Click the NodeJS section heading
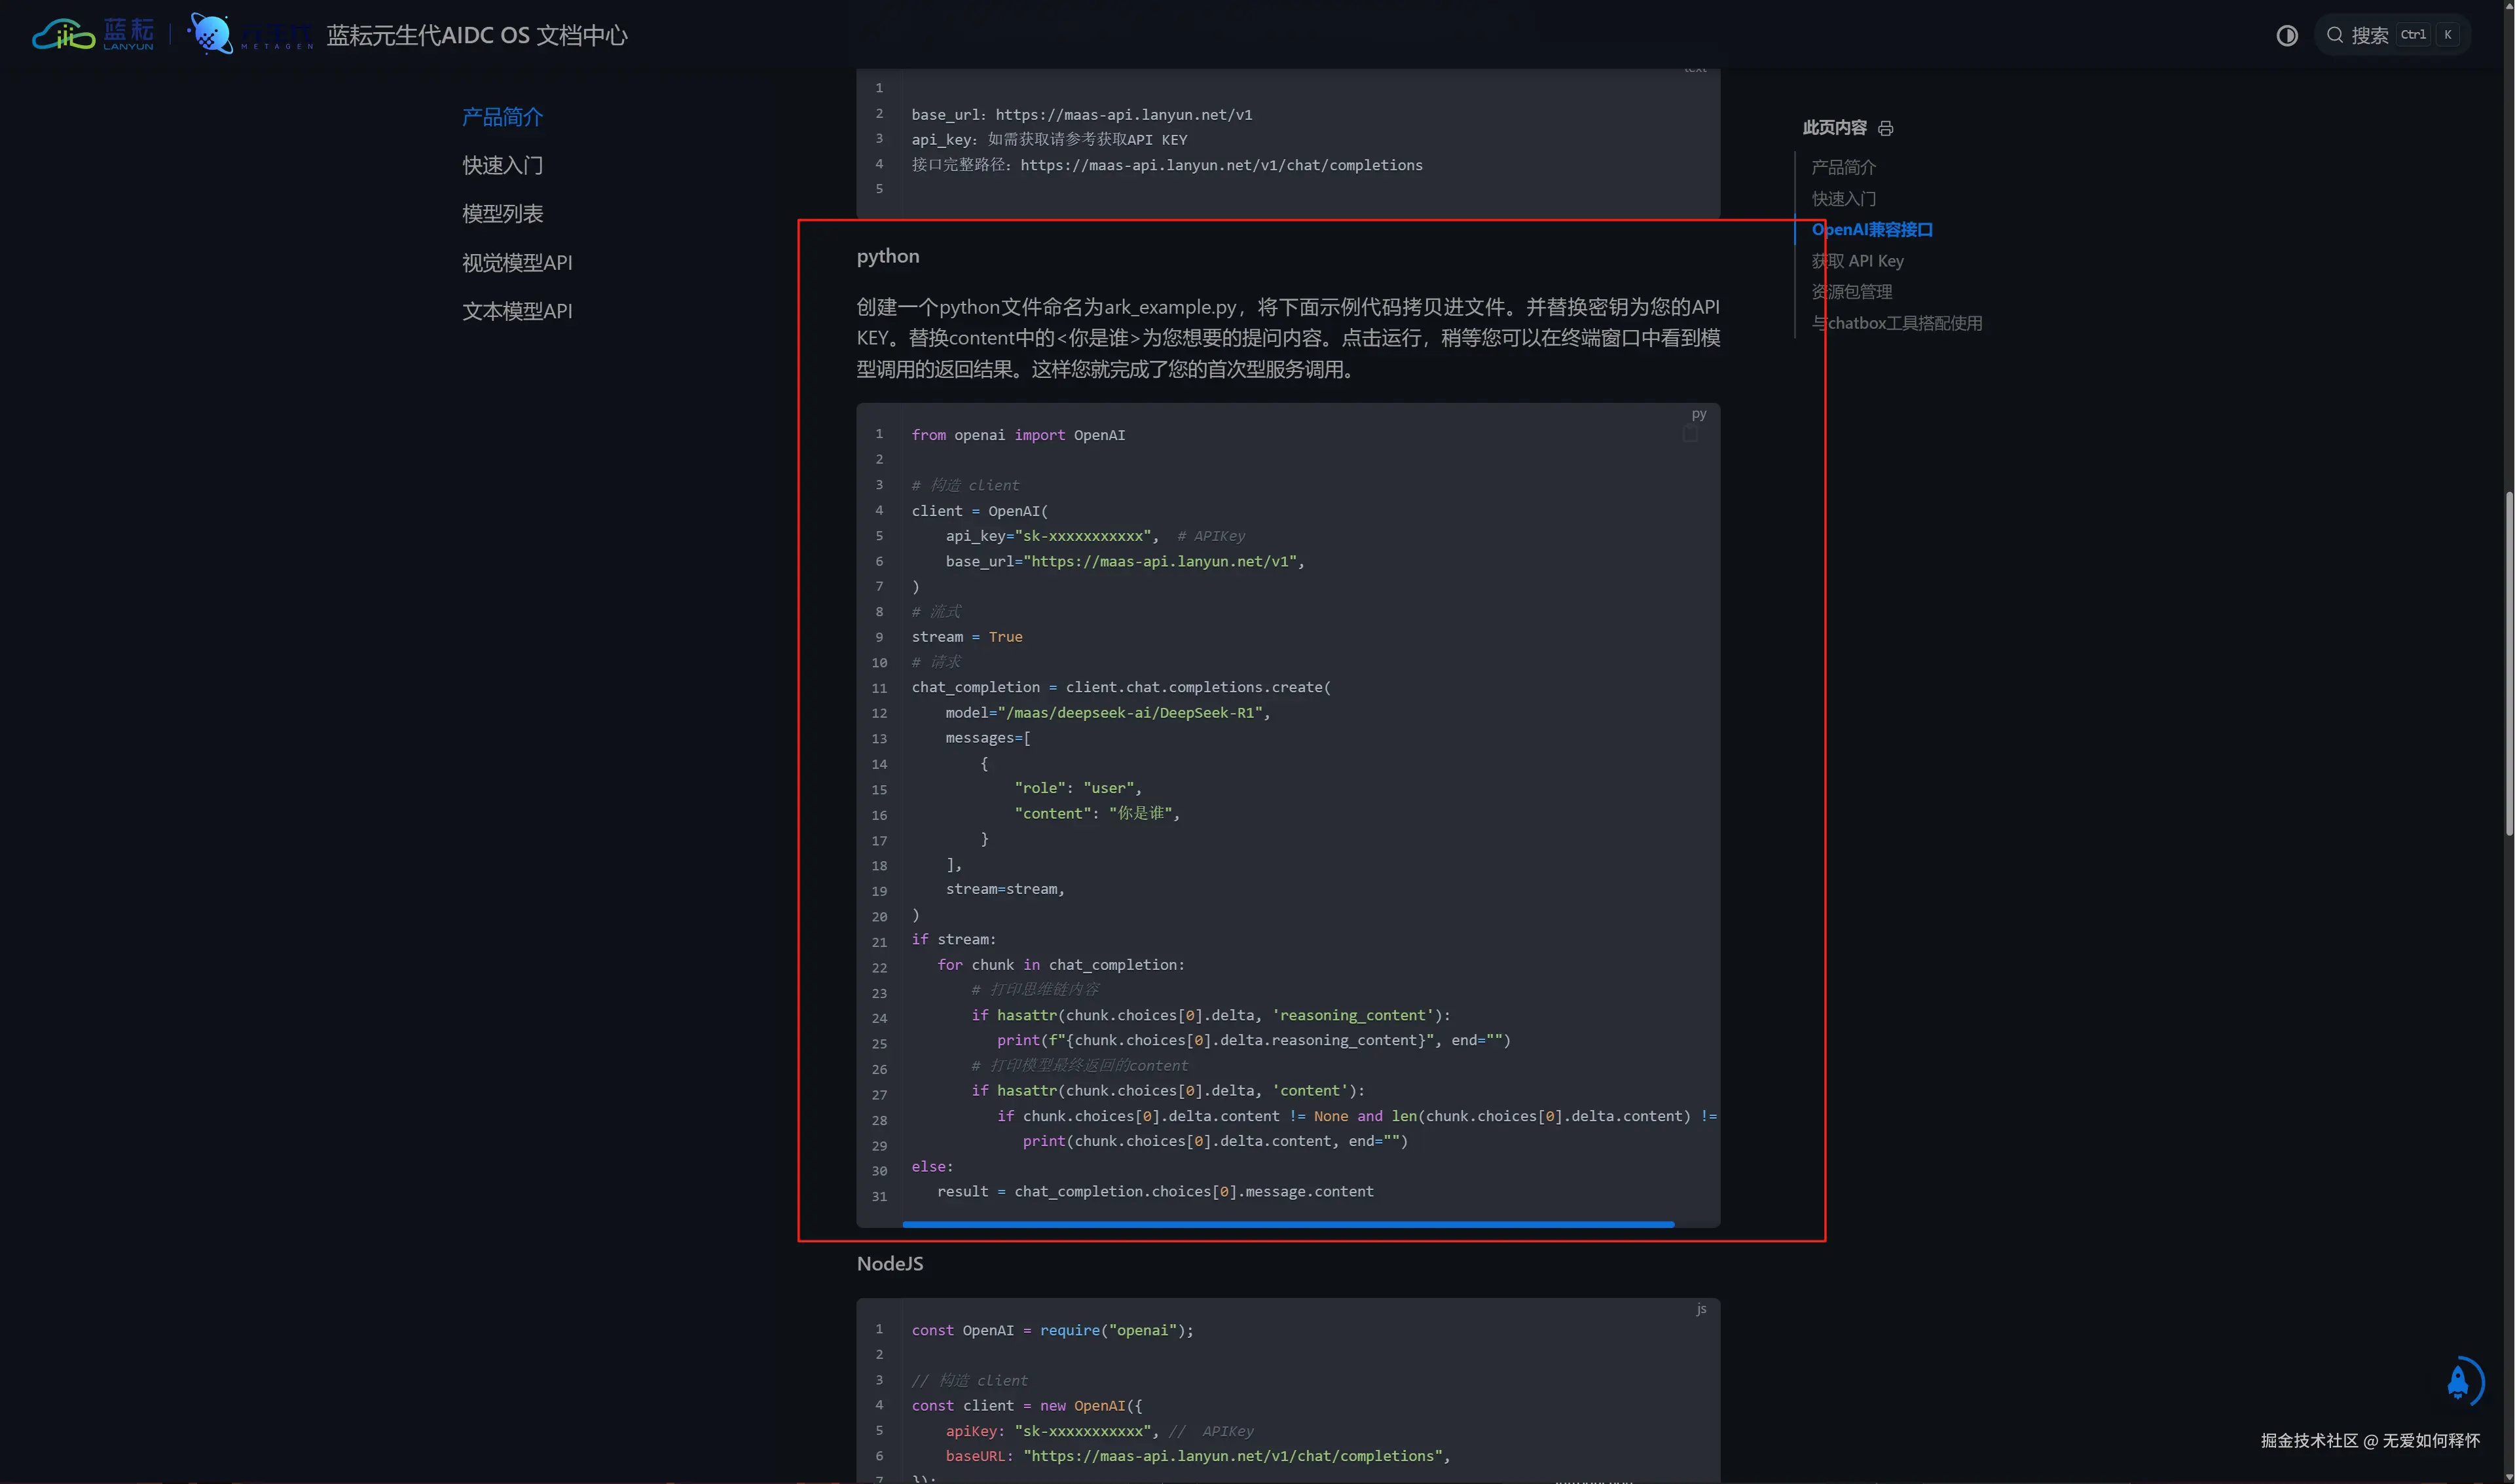Viewport: 2515px width, 1484px height. click(890, 1264)
